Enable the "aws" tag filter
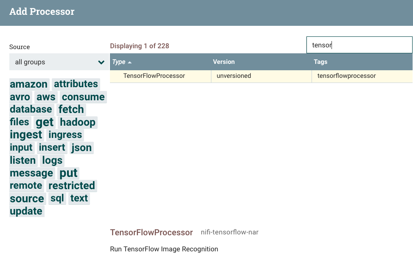 tap(45, 96)
